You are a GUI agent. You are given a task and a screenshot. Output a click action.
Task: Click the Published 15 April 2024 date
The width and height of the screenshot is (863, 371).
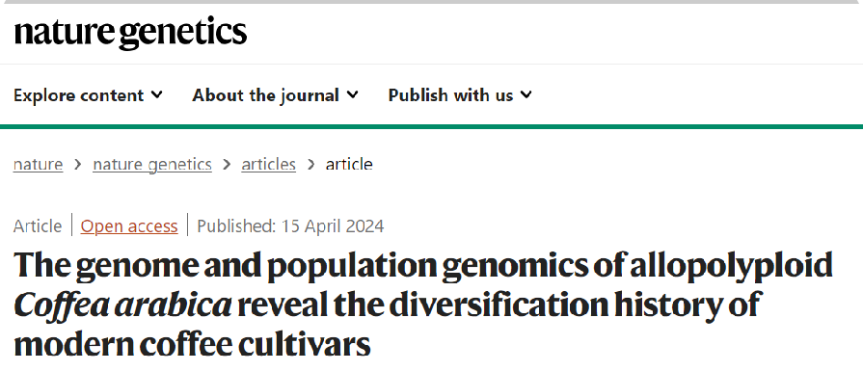pyautogui.click(x=290, y=225)
